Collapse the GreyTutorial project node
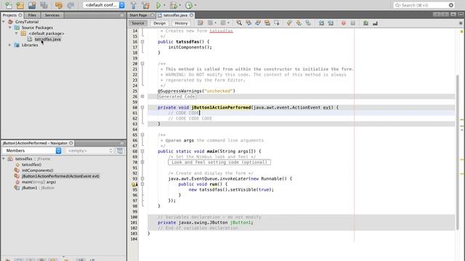 pos(4,22)
